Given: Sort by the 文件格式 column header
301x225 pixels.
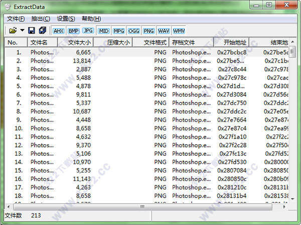Looking at the screenshot, I should (x=150, y=42).
